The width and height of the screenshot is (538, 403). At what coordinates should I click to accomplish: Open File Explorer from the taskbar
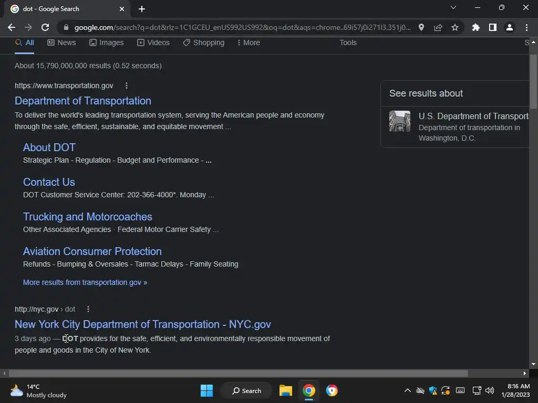(x=285, y=390)
